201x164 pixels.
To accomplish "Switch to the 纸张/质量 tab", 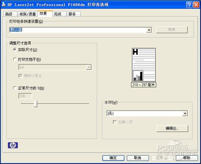I will pos(27,14).
